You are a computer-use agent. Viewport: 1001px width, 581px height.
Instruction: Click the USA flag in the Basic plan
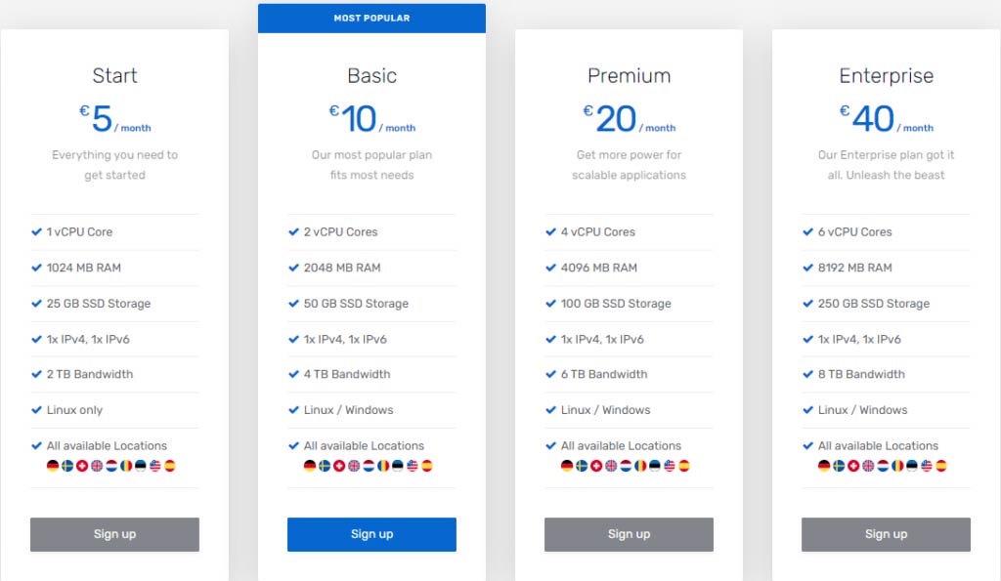(413, 466)
